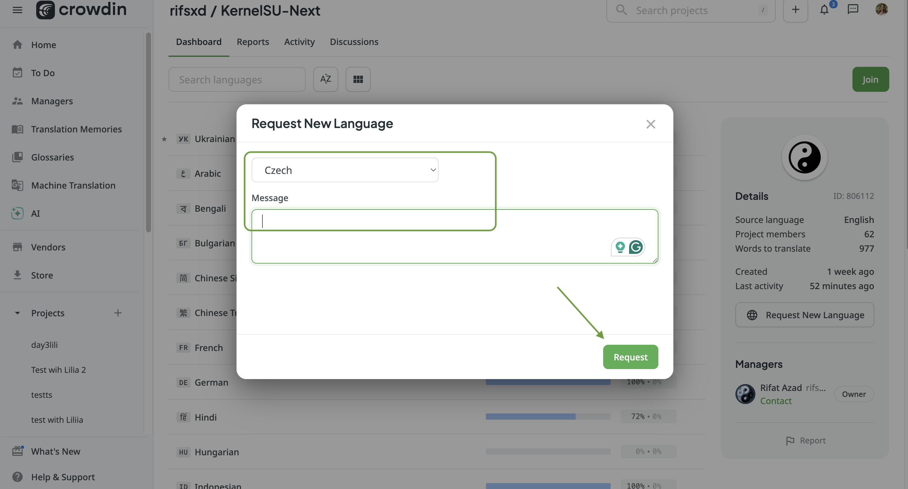
Task: Click the Grammarly lightbulb suggestion icon
Action: click(x=620, y=247)
